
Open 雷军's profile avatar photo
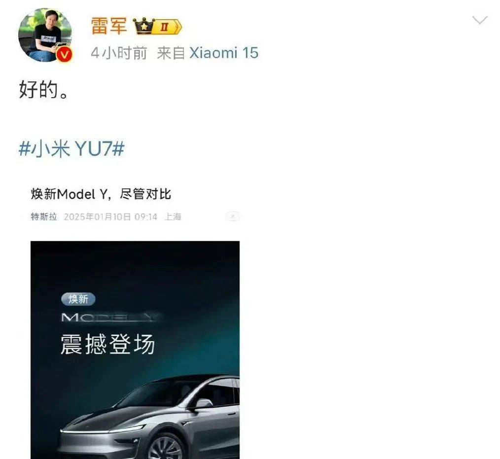tap(45, 35)
